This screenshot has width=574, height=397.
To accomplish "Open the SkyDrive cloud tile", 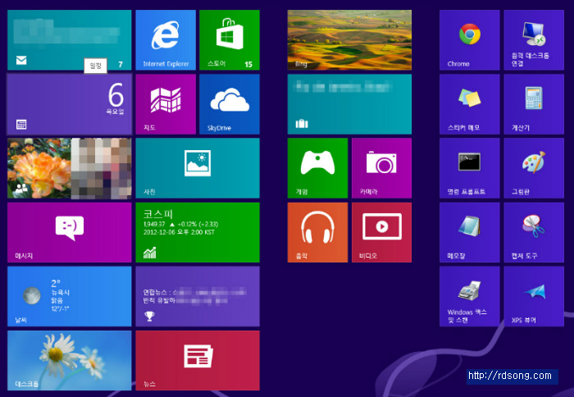I will click(x=229, y=103).
